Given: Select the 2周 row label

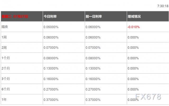Looking at the screenshot, I should tap(4, 48).
